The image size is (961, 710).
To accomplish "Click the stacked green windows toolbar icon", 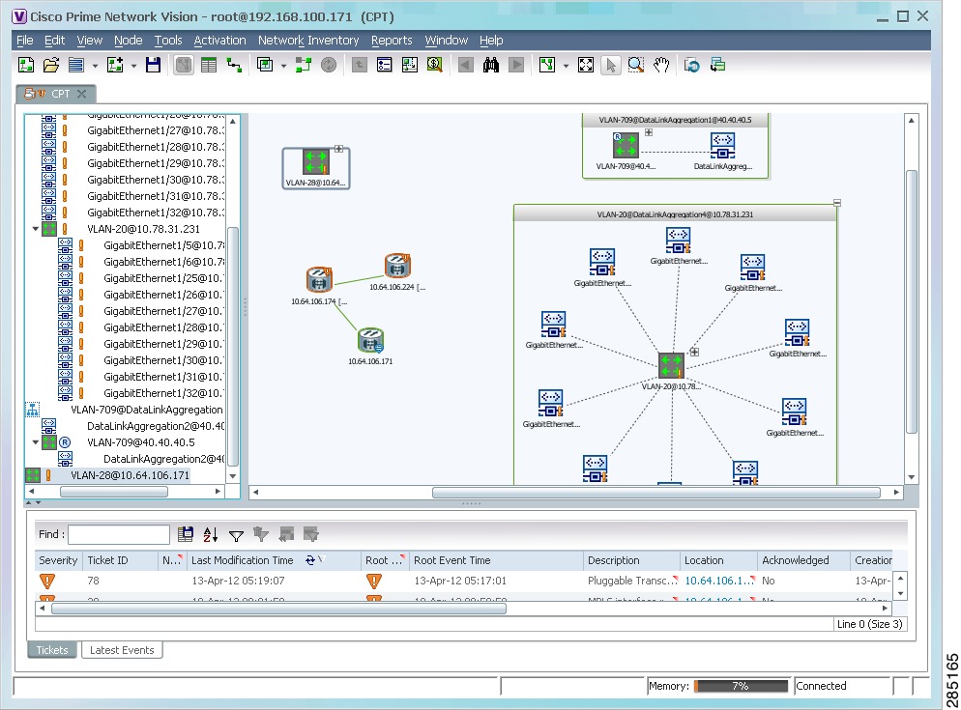I will (717, 65).
